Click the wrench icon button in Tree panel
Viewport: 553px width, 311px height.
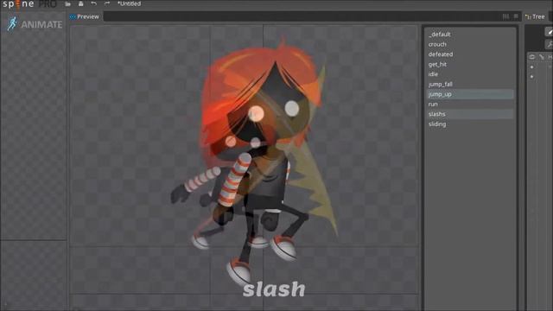click(x=550, y=44)
